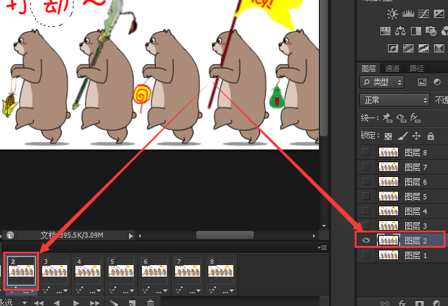Show layer 图层 5 visibility box
This screenshot has width=448, height=306.
pos(366,196)
